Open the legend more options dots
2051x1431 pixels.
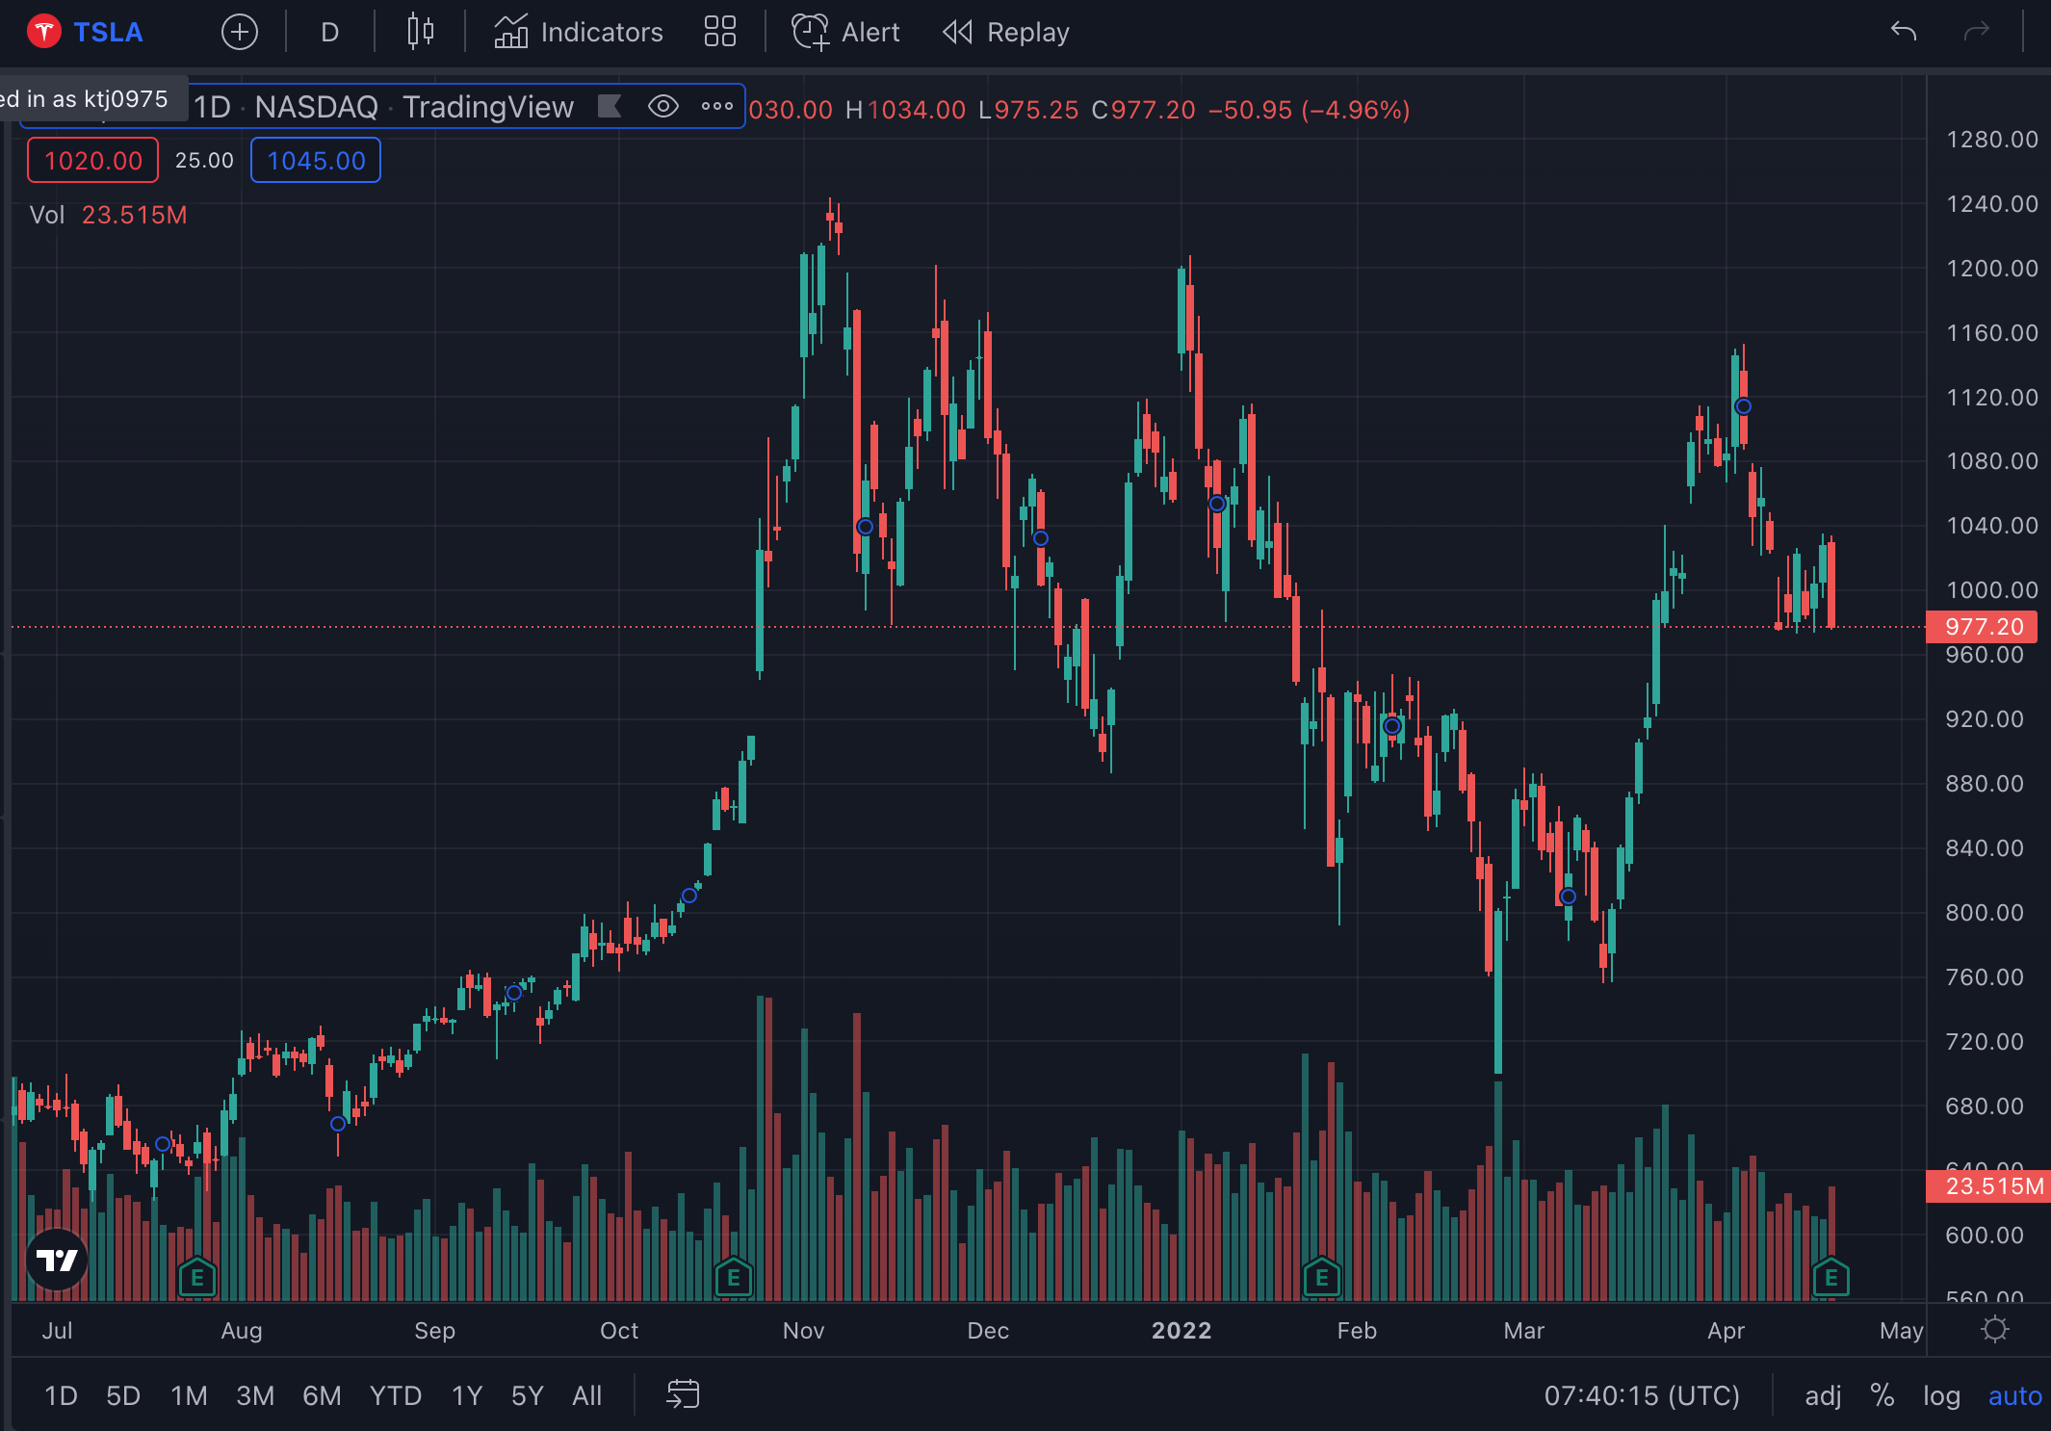716,106
